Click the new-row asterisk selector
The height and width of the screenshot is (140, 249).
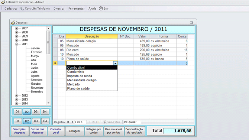coord(55,63)
